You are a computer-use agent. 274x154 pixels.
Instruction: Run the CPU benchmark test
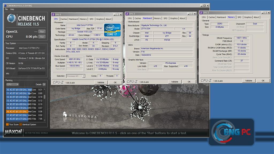click(42, 37)
